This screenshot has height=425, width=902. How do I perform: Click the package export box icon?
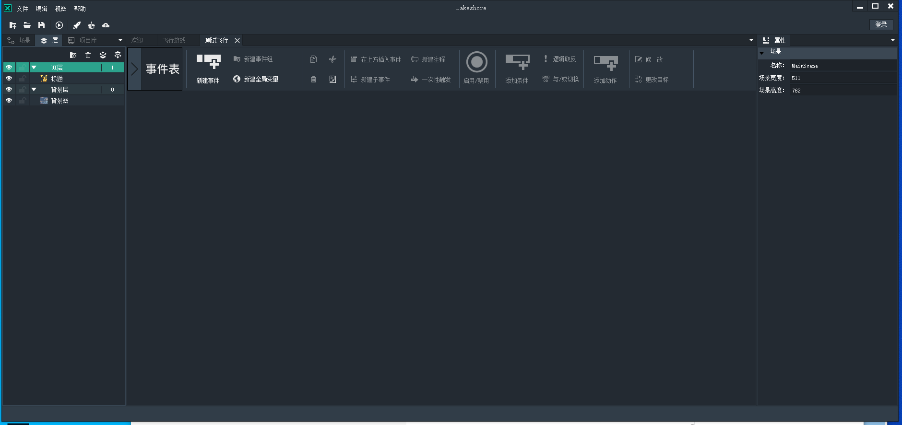coord(91,25)
